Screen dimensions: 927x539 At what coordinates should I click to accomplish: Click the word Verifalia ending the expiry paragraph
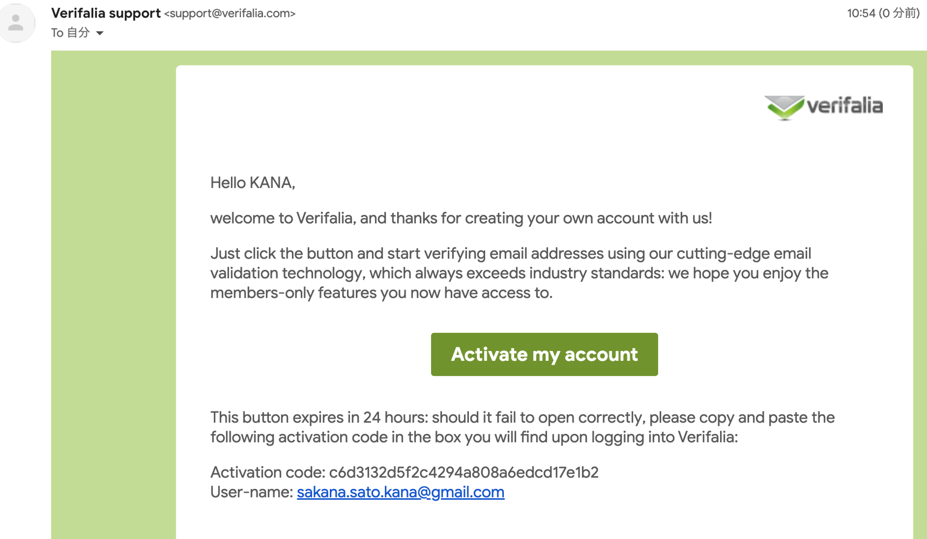[708, 437]
